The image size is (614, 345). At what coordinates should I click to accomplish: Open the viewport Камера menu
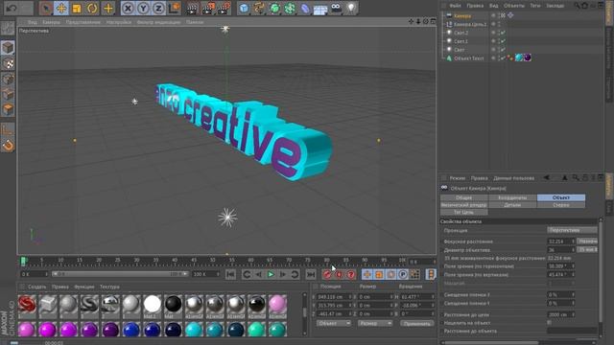(x=51, y=22)
